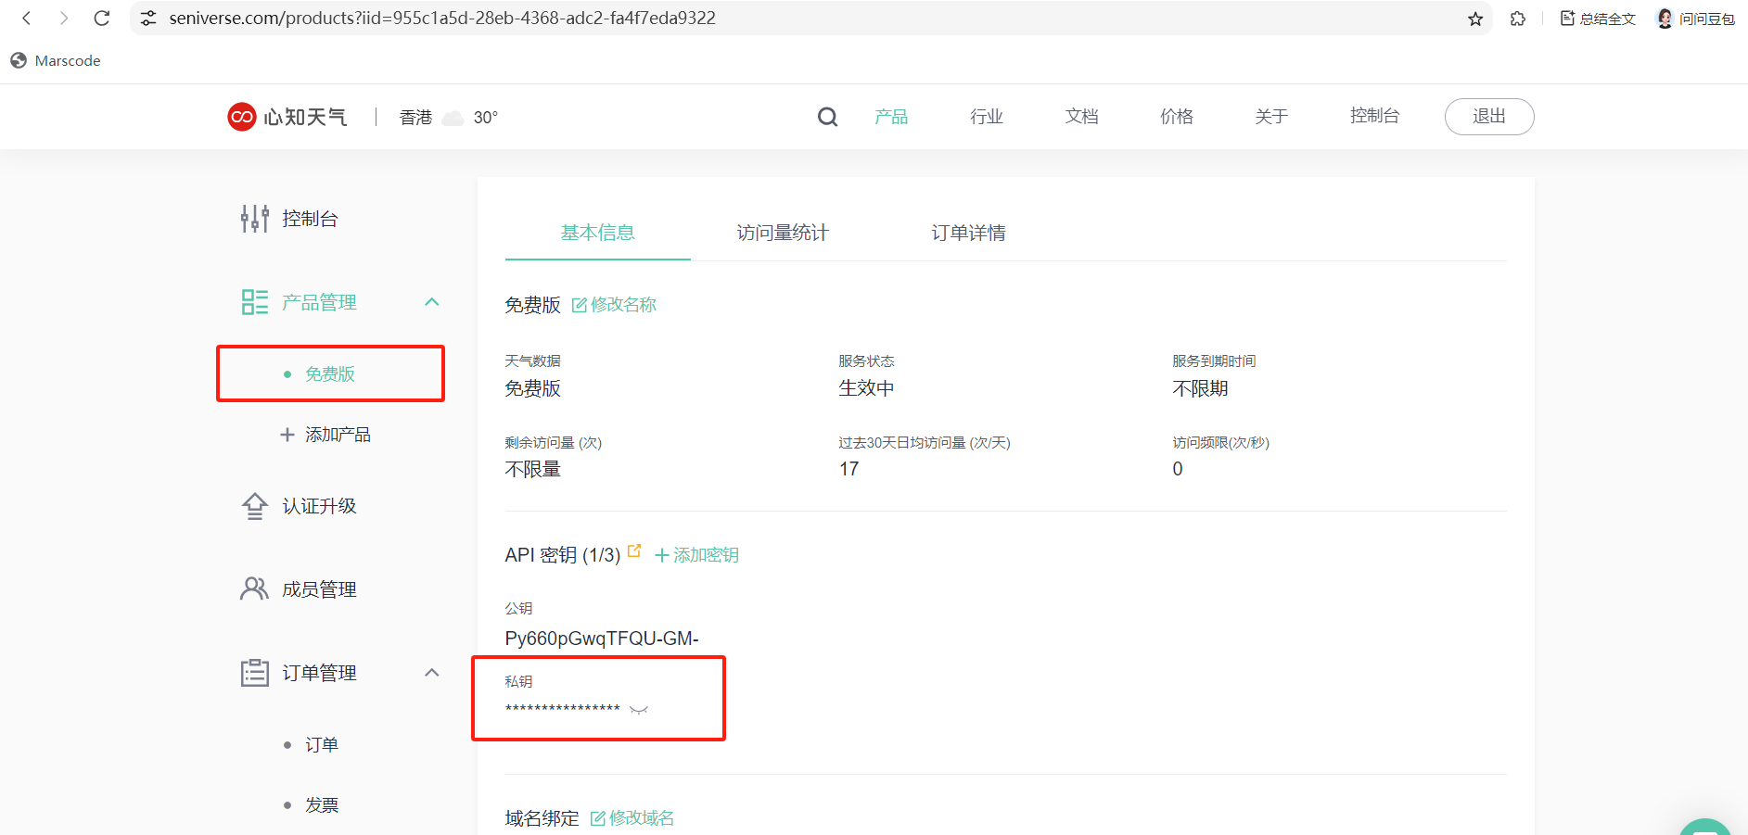Collapse the 订单管理 section
This screenshot has height=835, width=1748.
click(430, 672)
